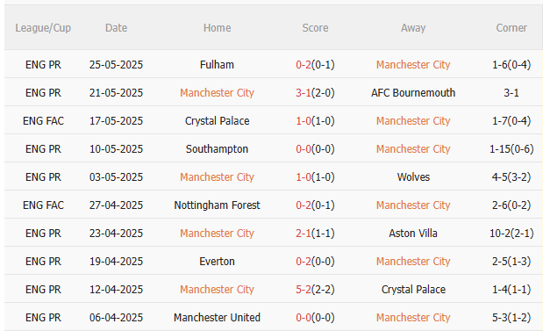Click the Score column header
Screen dimensions: 543x331
[315, 28]
